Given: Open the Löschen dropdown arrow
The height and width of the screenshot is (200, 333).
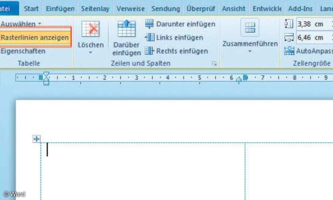Looking at the screenshot, I should [90, 52].
